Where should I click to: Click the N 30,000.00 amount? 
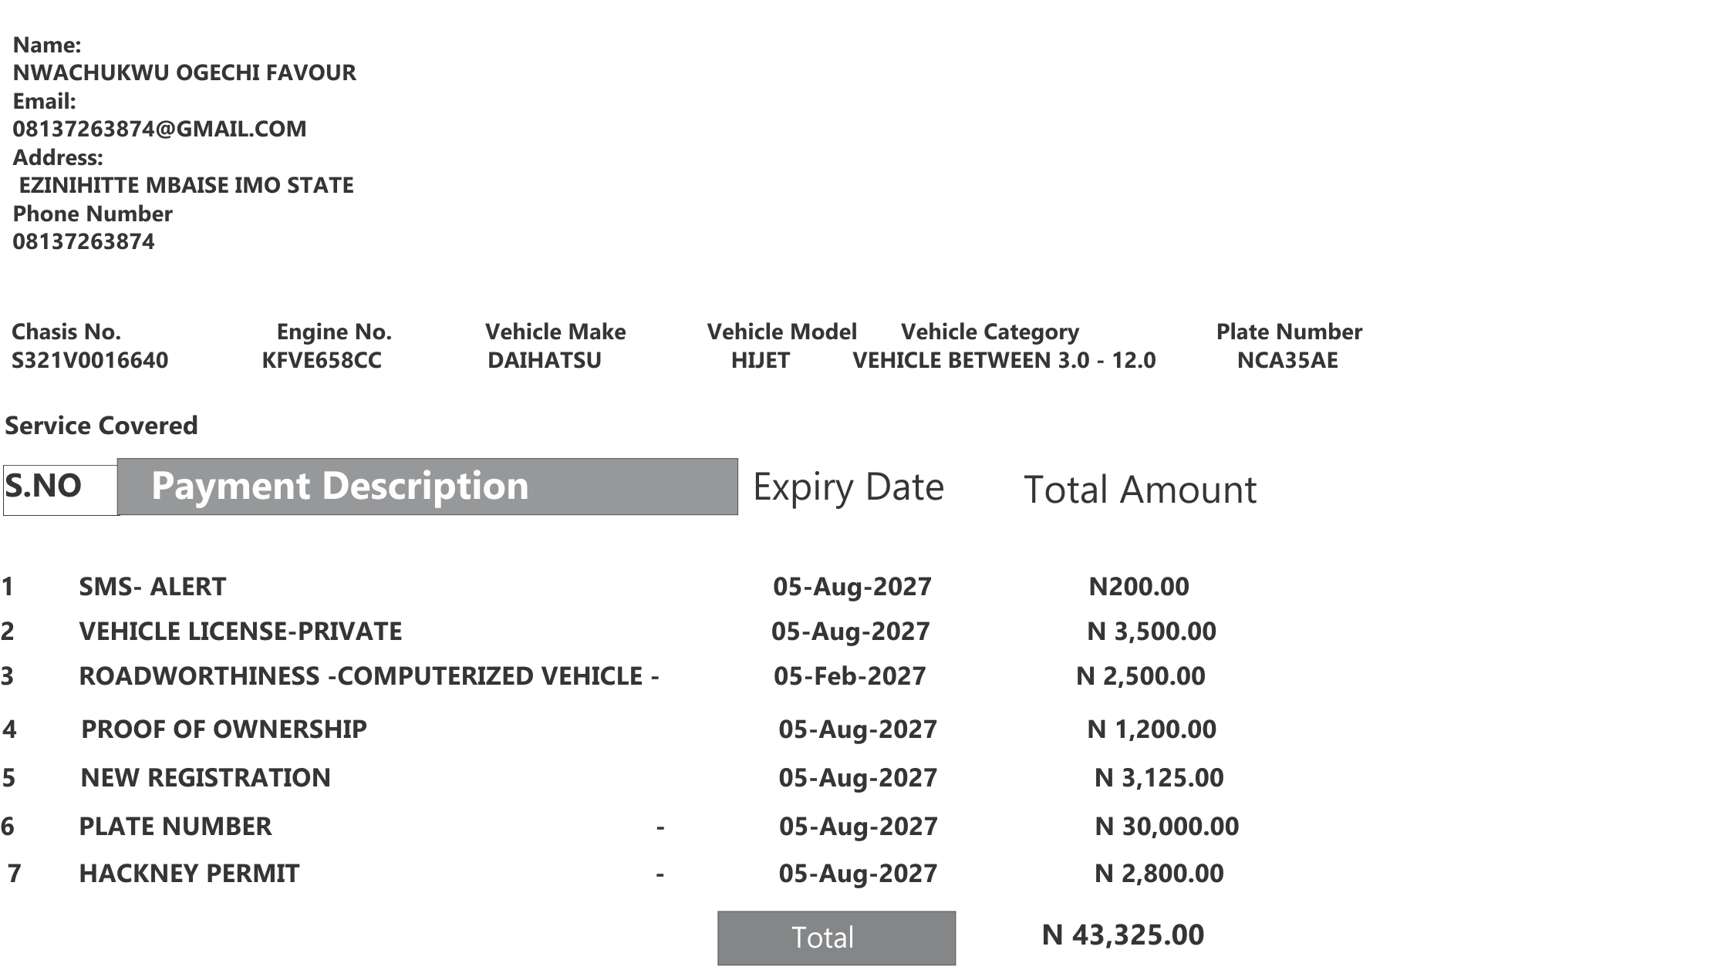pos(1167,827)
